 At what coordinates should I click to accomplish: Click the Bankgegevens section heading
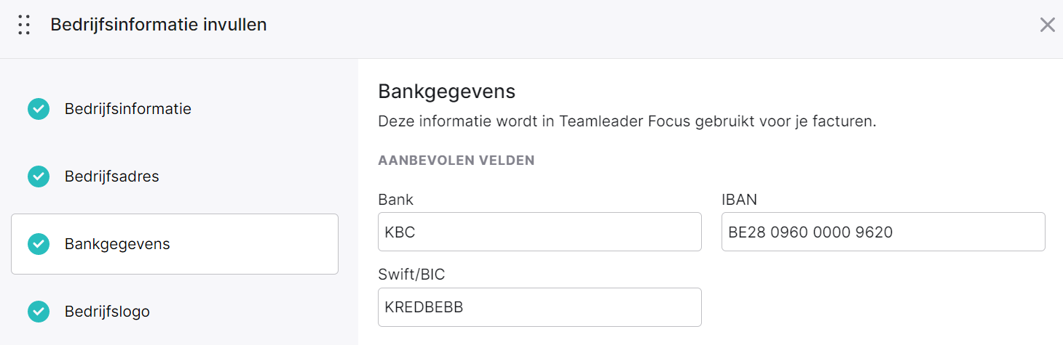(x=447, y=92)
